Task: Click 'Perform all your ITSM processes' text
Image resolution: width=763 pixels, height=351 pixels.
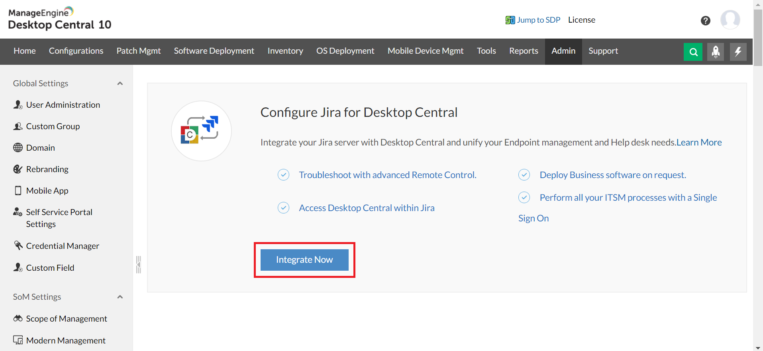Action: coord(603,198)
